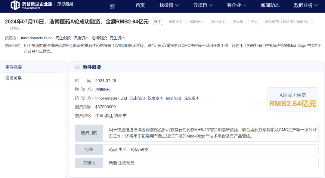Screen dimensions: 325x178
Task: Click the 肝炎 tag
Action: (254, 22)
